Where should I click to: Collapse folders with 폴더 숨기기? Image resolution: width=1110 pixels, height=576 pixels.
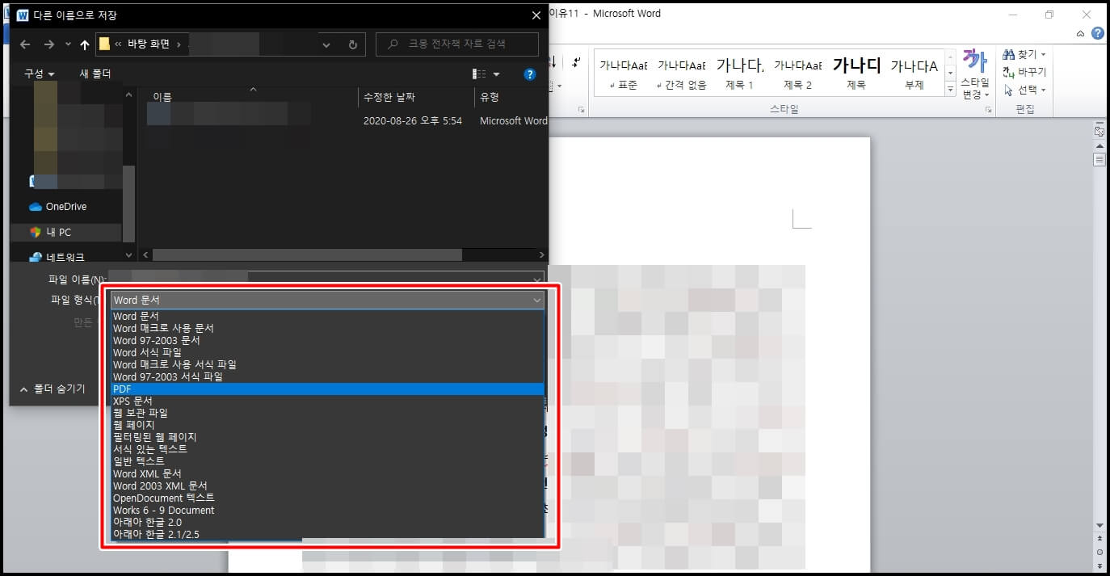pyautogui.click(x=52, y=389)
